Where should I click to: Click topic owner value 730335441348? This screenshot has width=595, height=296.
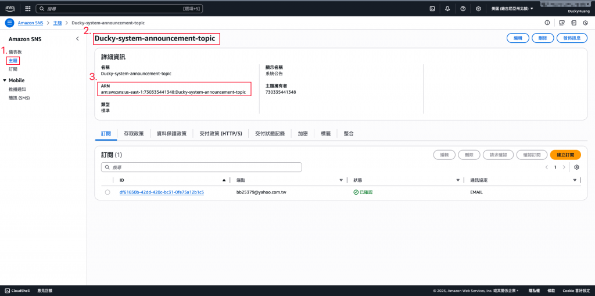coord(281,92)
